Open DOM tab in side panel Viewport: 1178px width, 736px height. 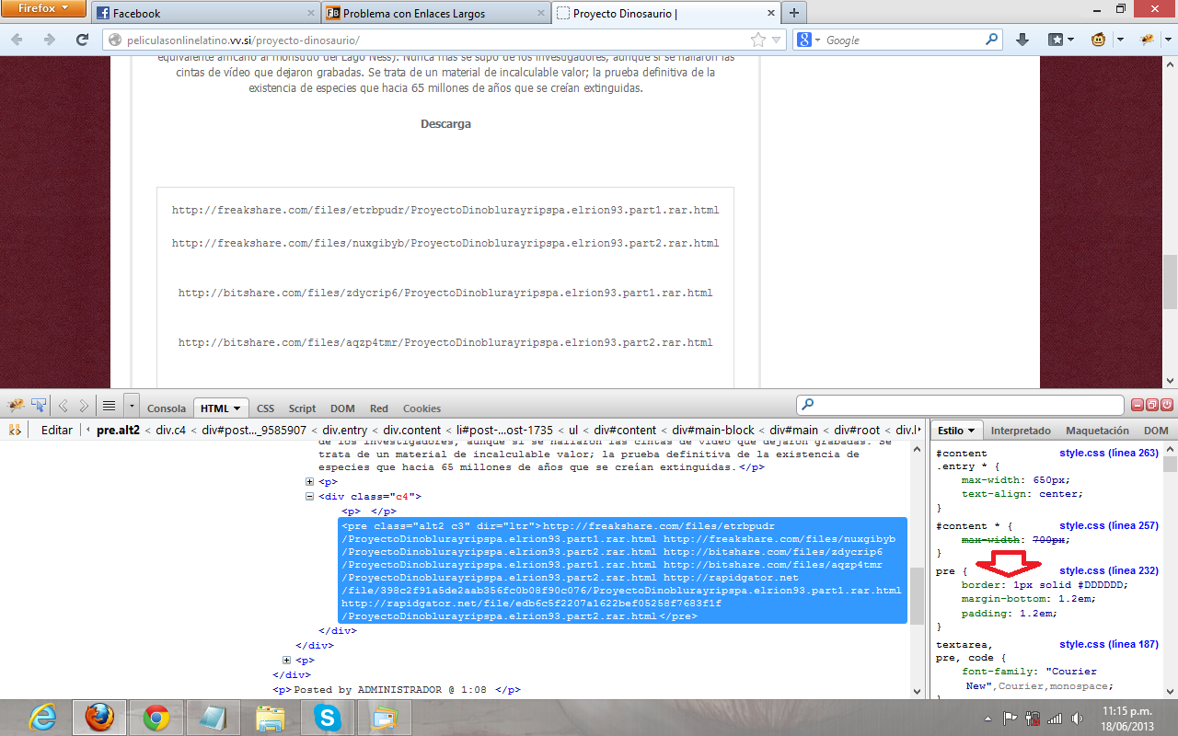point(1156,430)
